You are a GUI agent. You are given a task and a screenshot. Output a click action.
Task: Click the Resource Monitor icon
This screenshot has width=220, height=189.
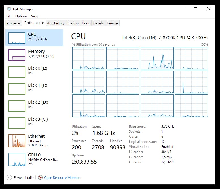click(x=40, y=178)
